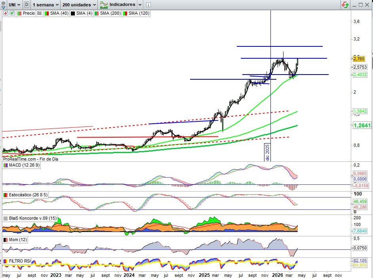373x278 pixels.
Task: Click the 46,459 stochastic value label
Action: click(360, 201)
